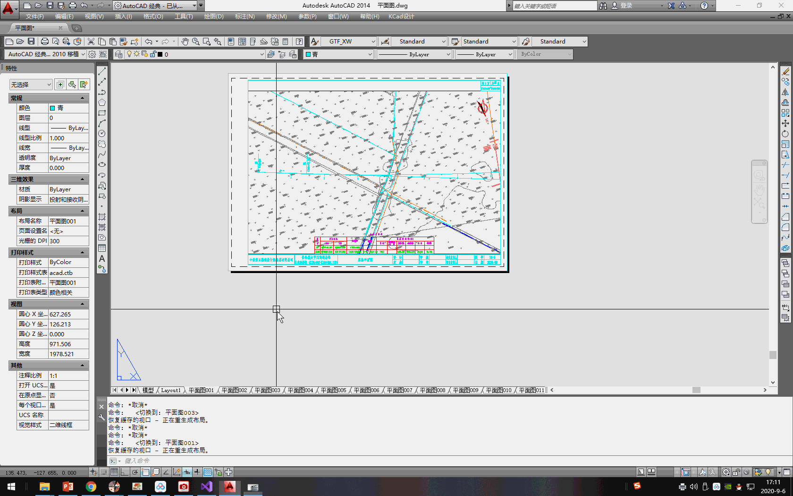Open the KCad设计 menu
The image size is (793, 496).
pos(401,17)
